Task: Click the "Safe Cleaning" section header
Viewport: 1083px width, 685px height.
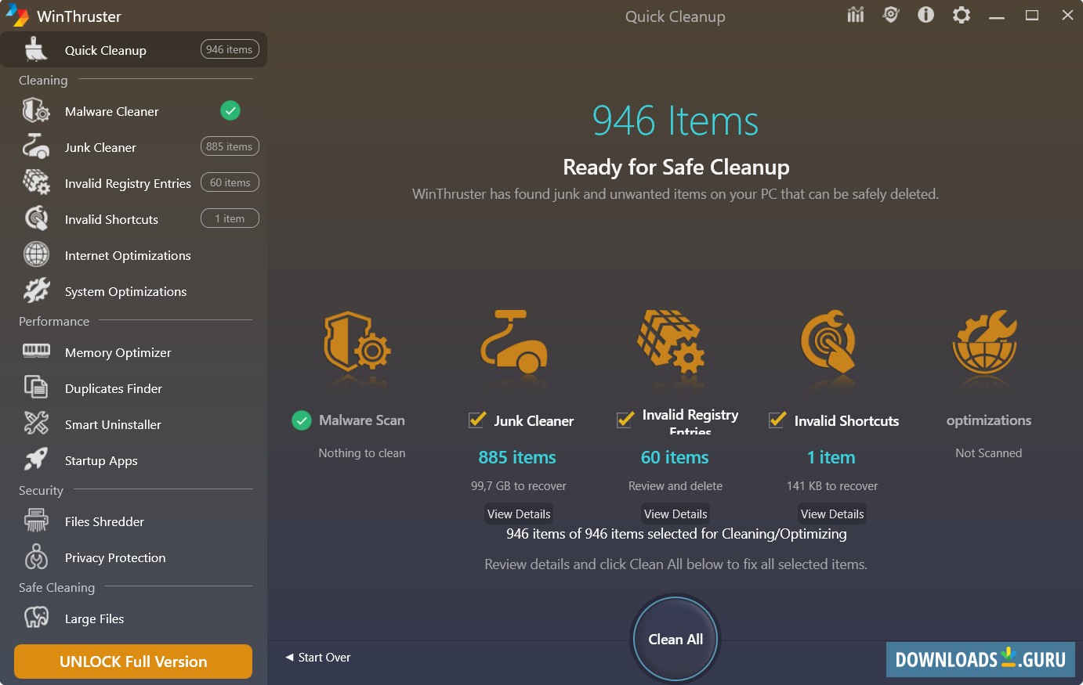Action: coord(56,588)
